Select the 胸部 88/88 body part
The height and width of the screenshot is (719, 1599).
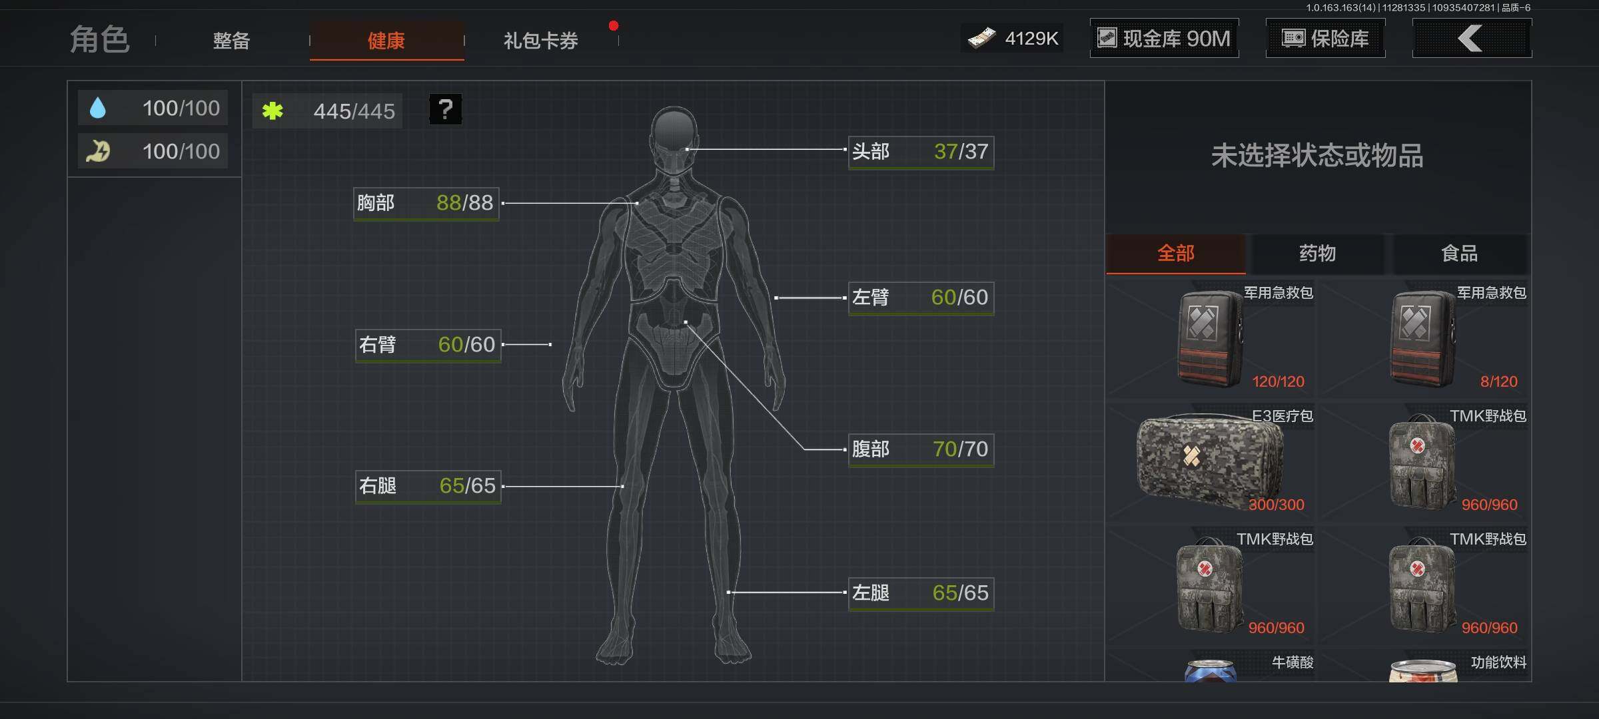(x=426, y=203)
